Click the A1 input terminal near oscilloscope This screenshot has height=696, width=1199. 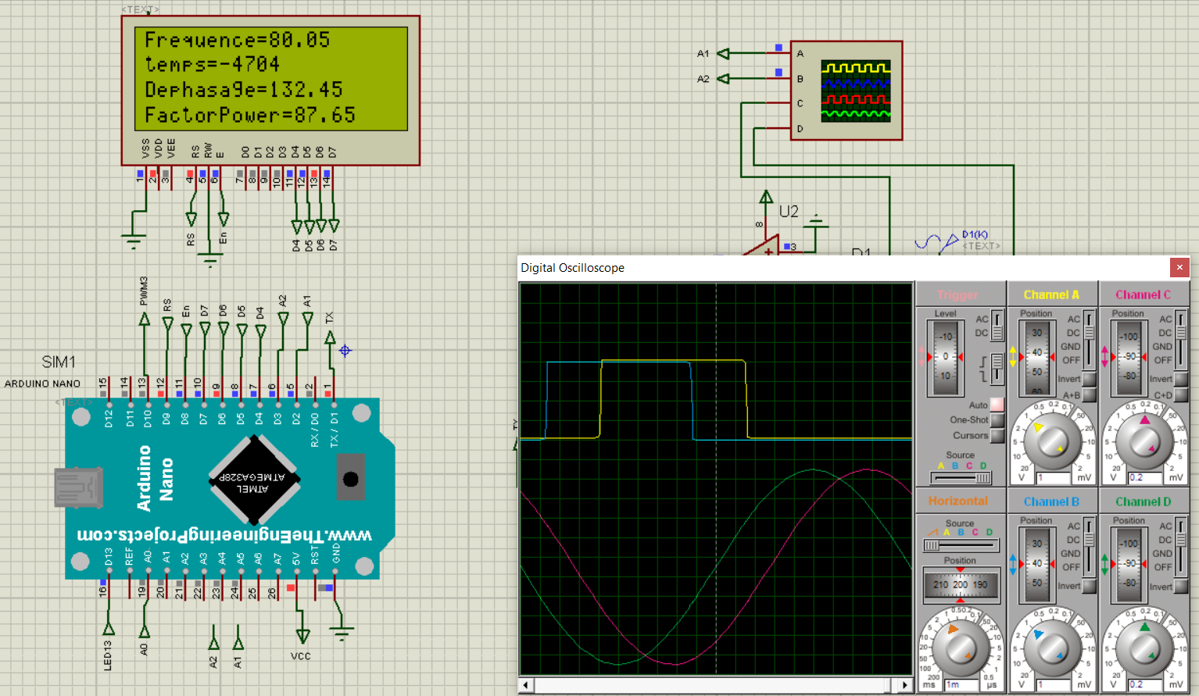[723, 54]
